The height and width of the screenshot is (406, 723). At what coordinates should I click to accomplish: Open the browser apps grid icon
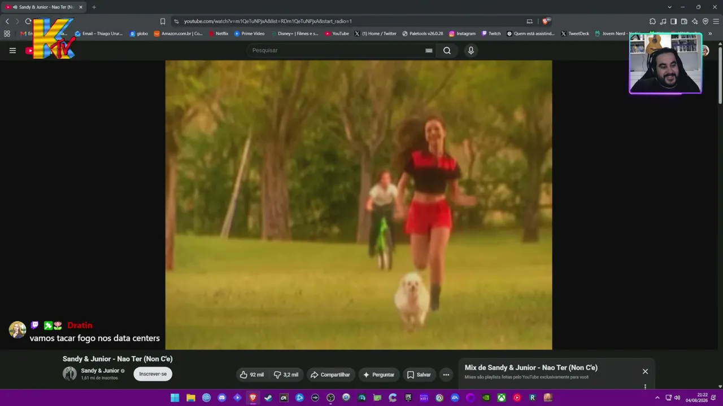7,34
